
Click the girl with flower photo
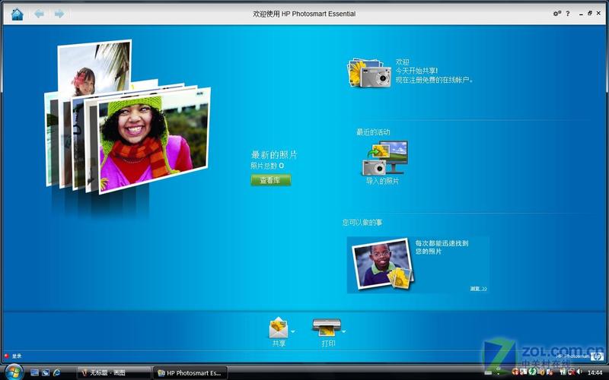tap(94, 66)
